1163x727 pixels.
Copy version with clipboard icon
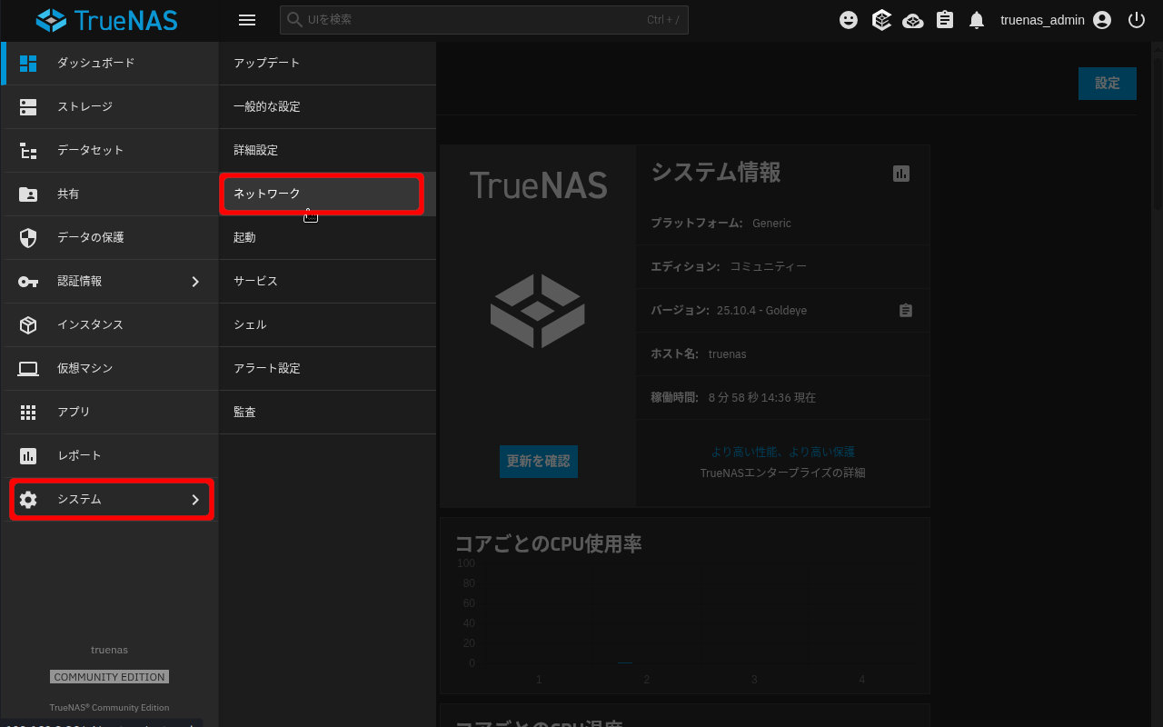(906, 310)
